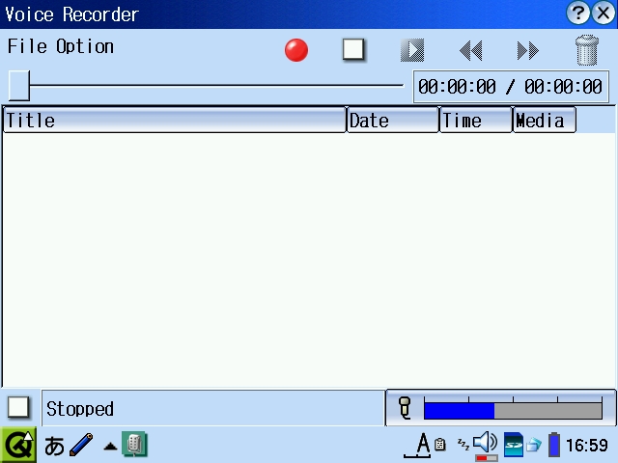This screenshot has width=618, height=463.
Task: Select the Japanese あ input method icon
Action: click(x=54, y=446)
